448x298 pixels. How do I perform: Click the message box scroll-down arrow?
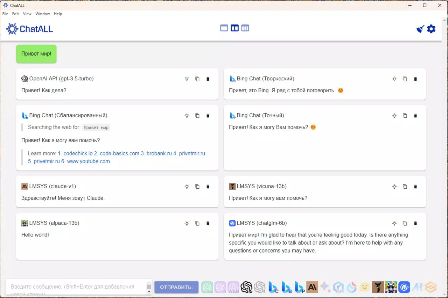point(149,292)
